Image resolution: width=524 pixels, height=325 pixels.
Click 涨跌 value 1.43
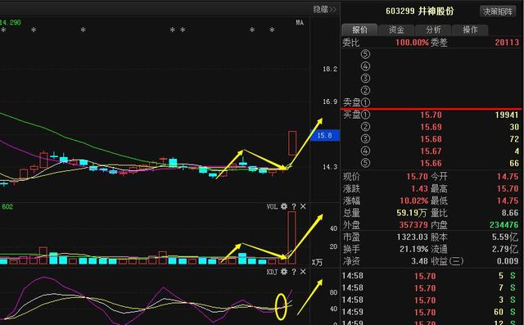coord(419,188)
